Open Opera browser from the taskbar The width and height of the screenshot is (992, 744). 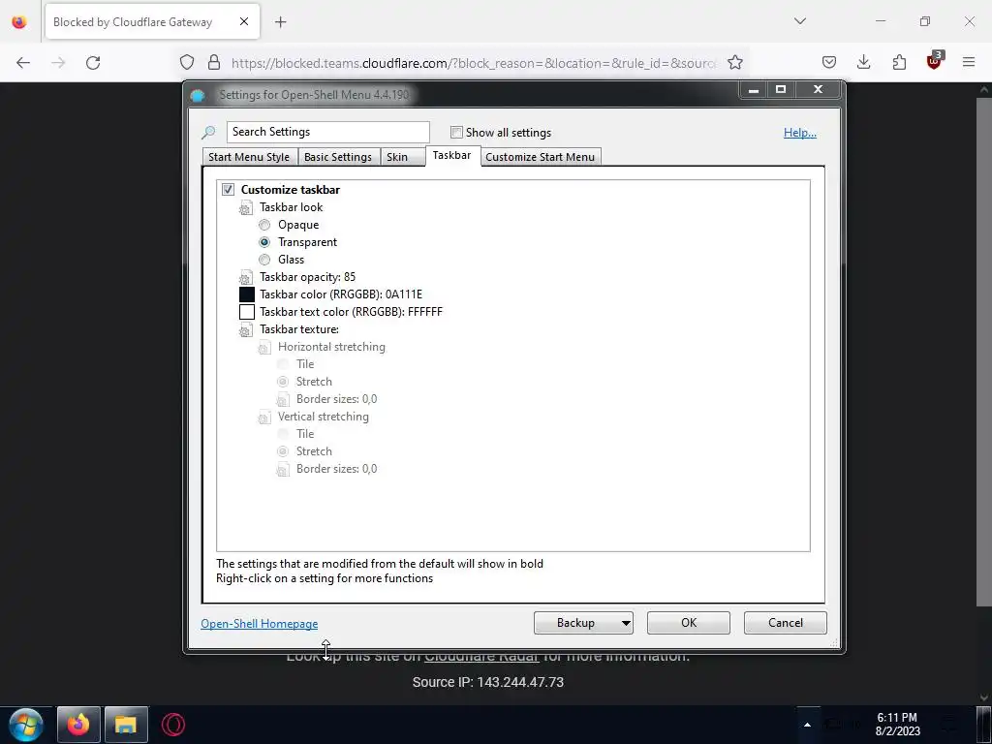pos(173,725)
